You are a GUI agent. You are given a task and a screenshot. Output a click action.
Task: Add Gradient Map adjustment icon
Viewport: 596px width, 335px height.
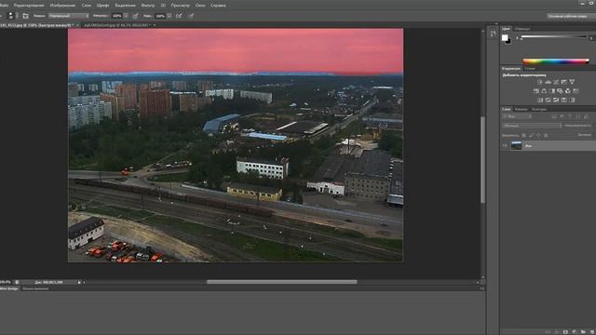564,100
